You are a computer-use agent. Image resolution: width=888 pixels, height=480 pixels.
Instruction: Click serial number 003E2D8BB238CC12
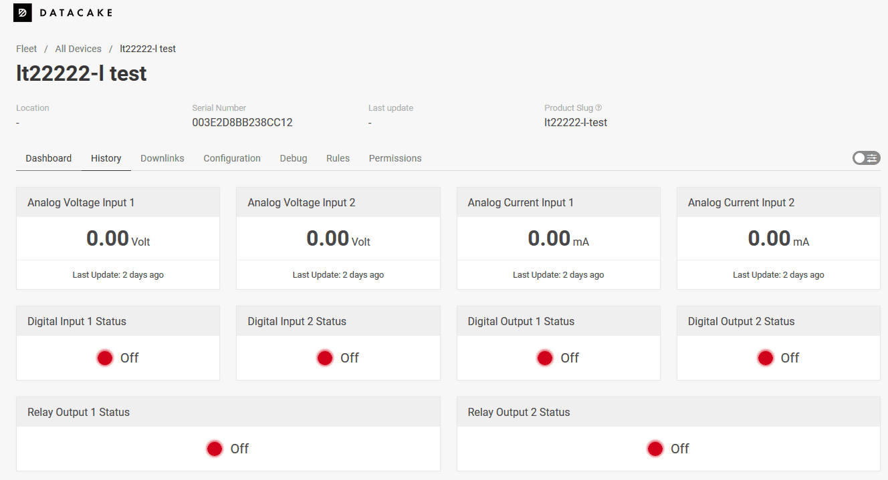pos(242,122)
